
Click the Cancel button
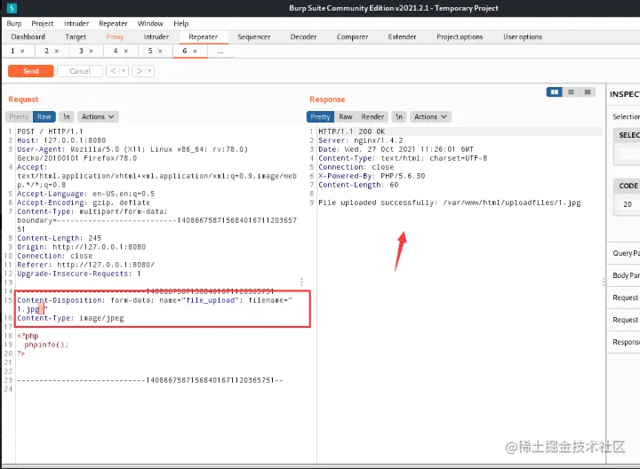point(80,71)
